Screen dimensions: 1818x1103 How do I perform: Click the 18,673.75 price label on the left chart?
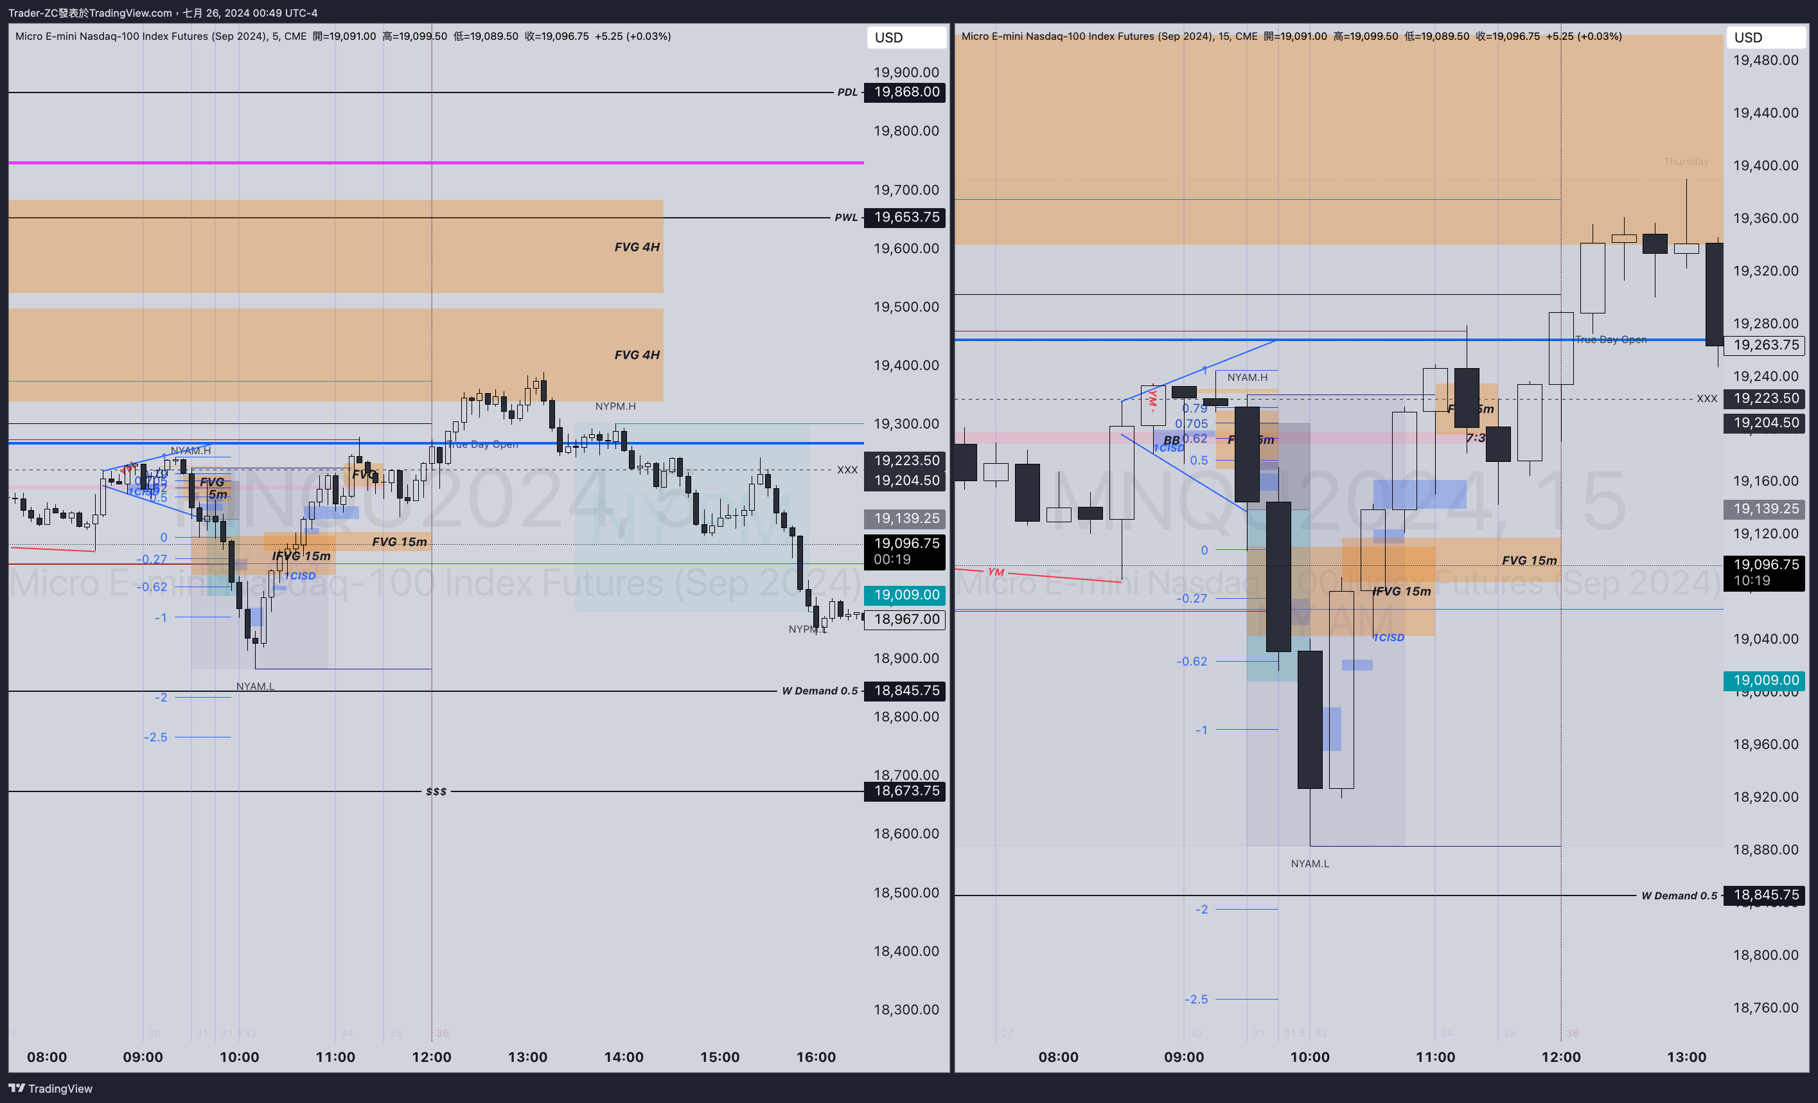pyautogui.click(x=905, y=791)
